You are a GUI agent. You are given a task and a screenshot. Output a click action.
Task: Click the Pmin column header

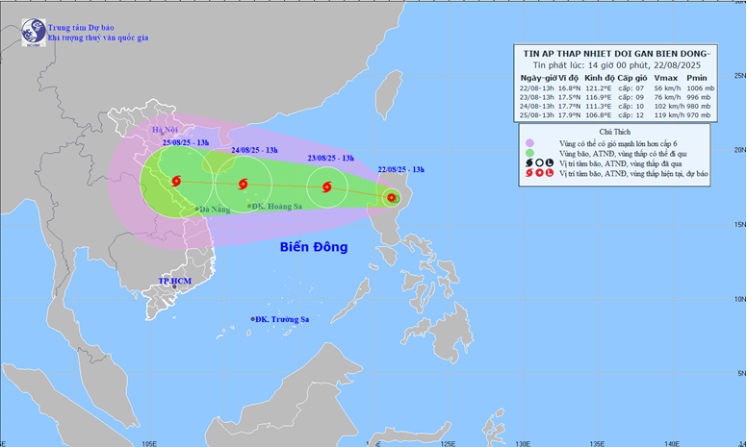point(699,77)
